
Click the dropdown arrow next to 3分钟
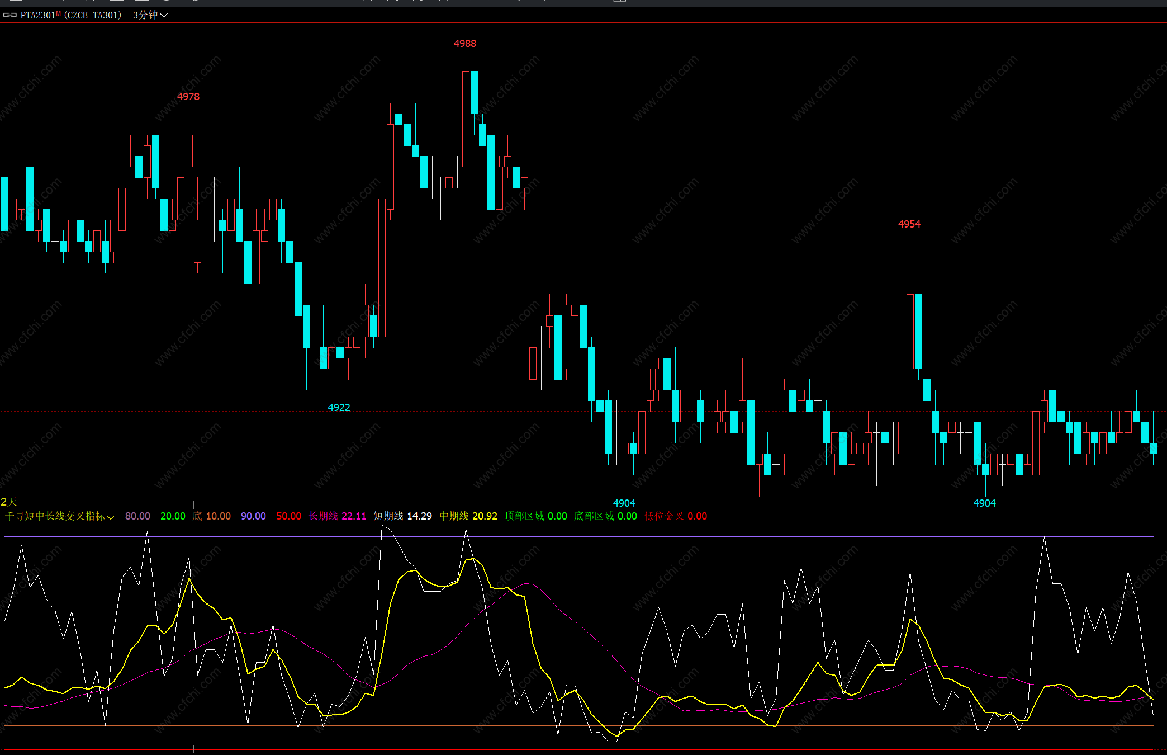pos(164,16)
